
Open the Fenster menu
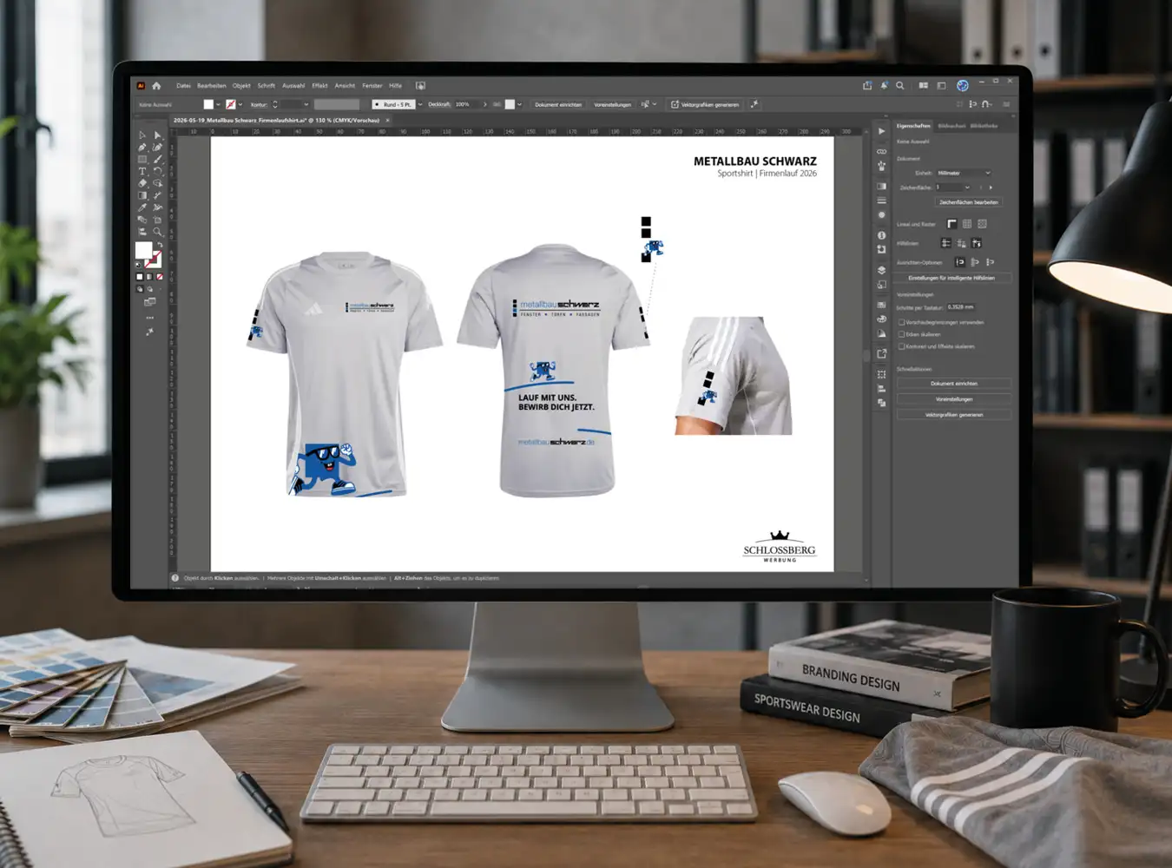[x=372, y=86]
